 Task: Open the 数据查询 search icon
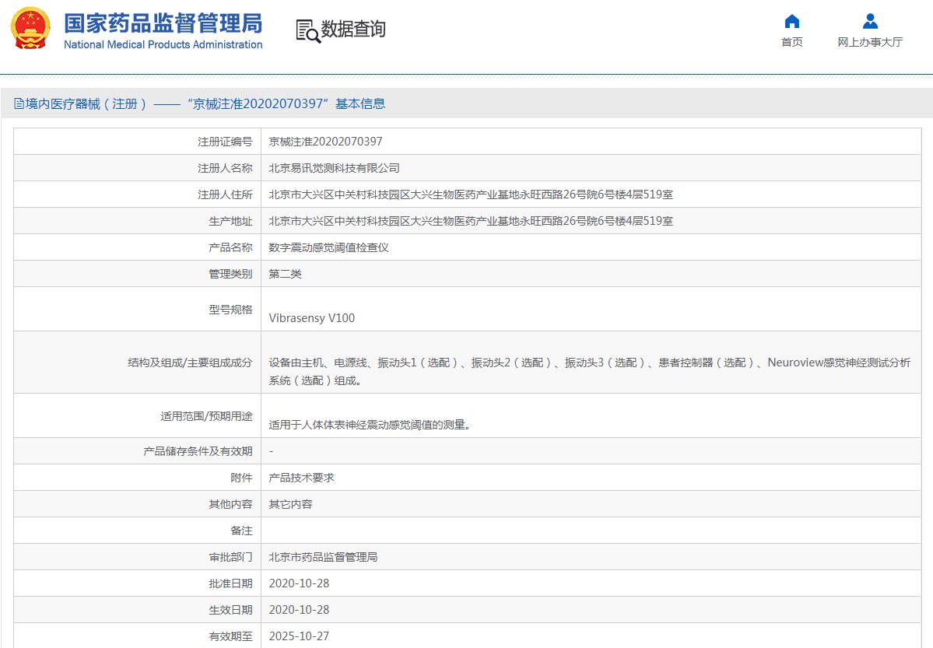click(307, 31)
